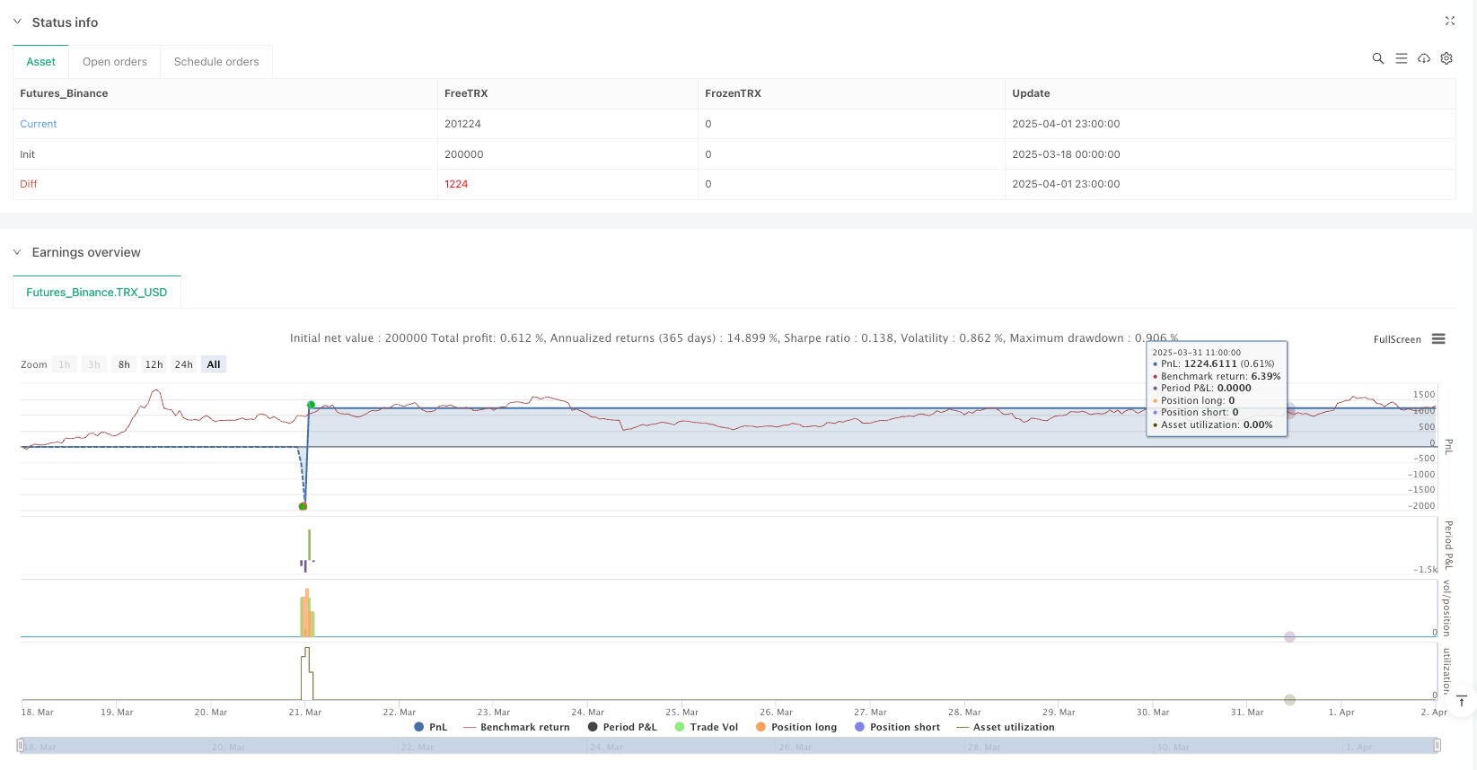Click the collapse panel icon at top right
1477x770 pixels.
tap(1449, 21)
